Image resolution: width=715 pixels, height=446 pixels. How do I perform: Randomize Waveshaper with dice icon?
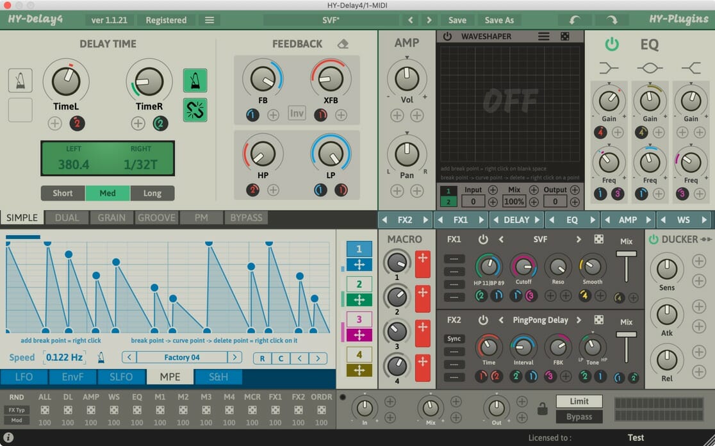click(564, 36)
